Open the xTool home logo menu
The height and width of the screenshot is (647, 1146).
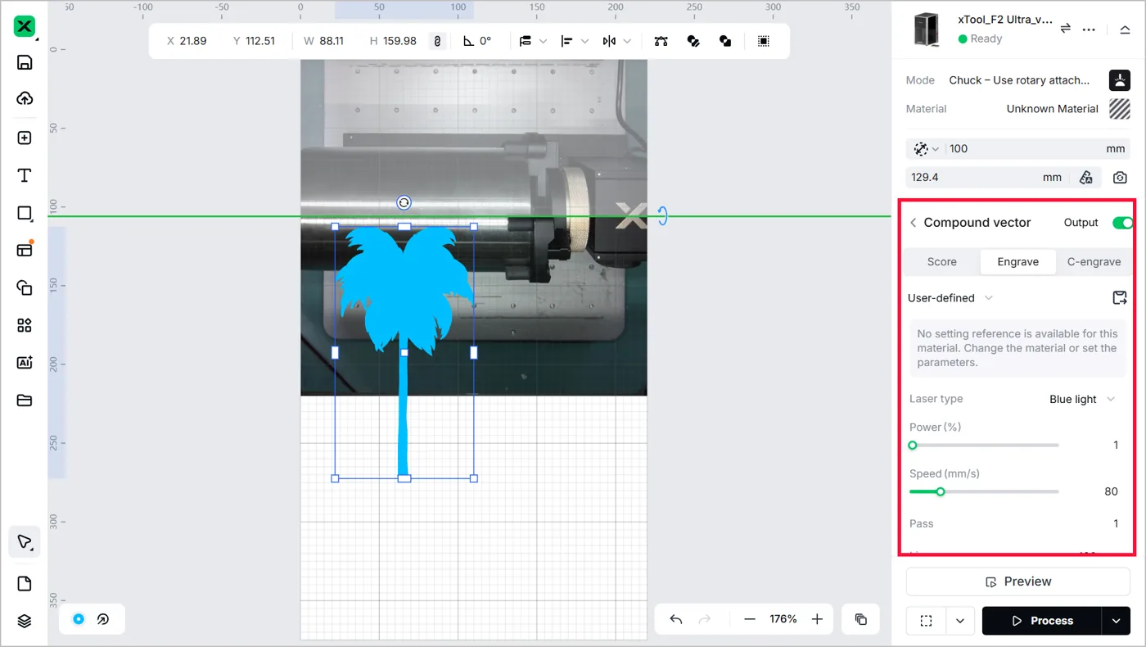click(x=25, y=26)
